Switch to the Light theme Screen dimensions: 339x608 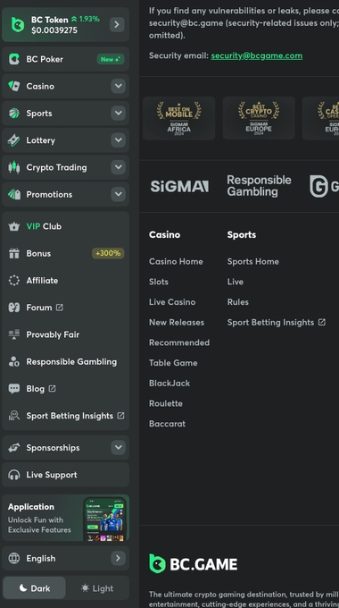point(97,588)
